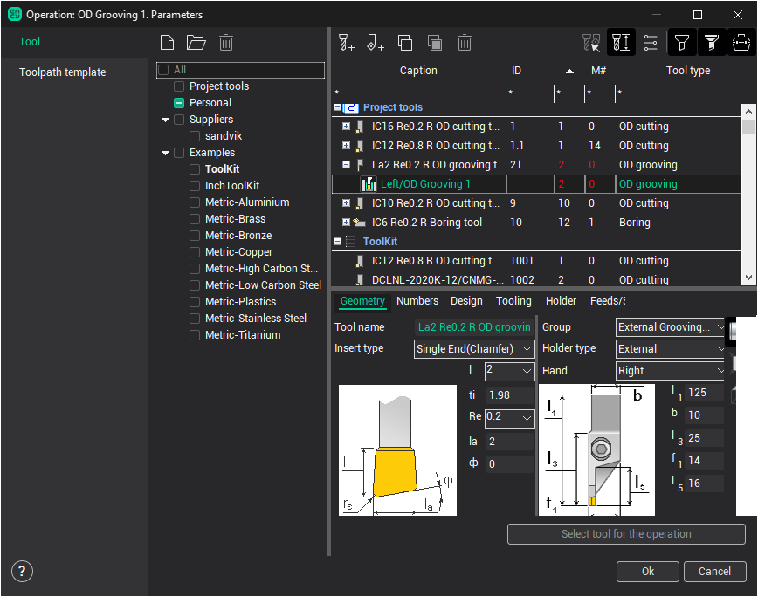Open the Insert type dropdown

[x=474, y=348]
